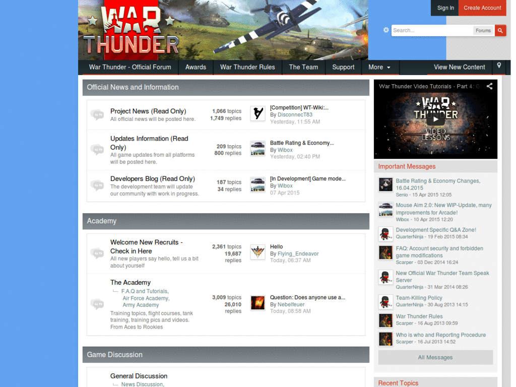Click Welcome New Recruits forum bubble icon
Viewport: 516px width, 387px height.
pyautogui.click(x=97, y=253)
